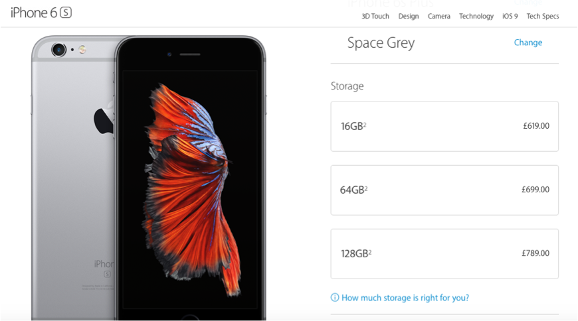Open the 3D Touch tab
578x321 pixels.
coord(375,16)
